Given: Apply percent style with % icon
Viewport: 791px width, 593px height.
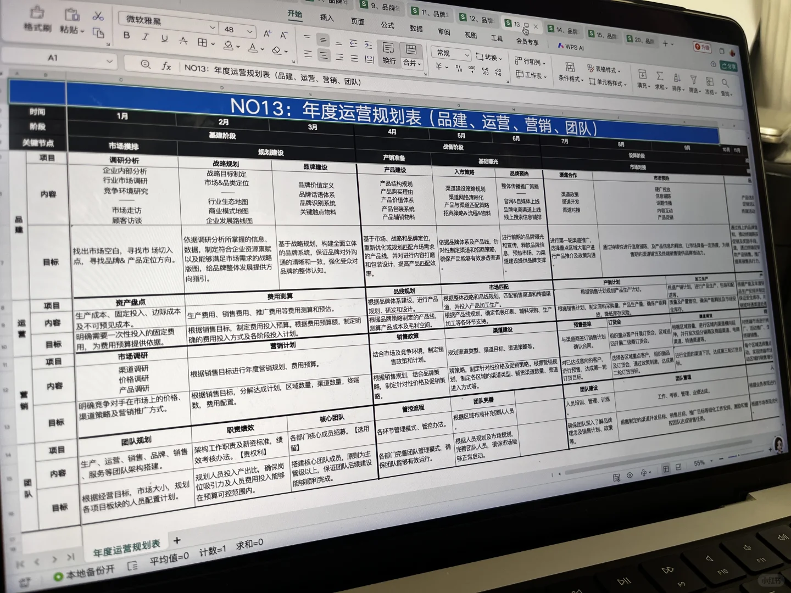Looking at the screenshot, I should point(459,68).
